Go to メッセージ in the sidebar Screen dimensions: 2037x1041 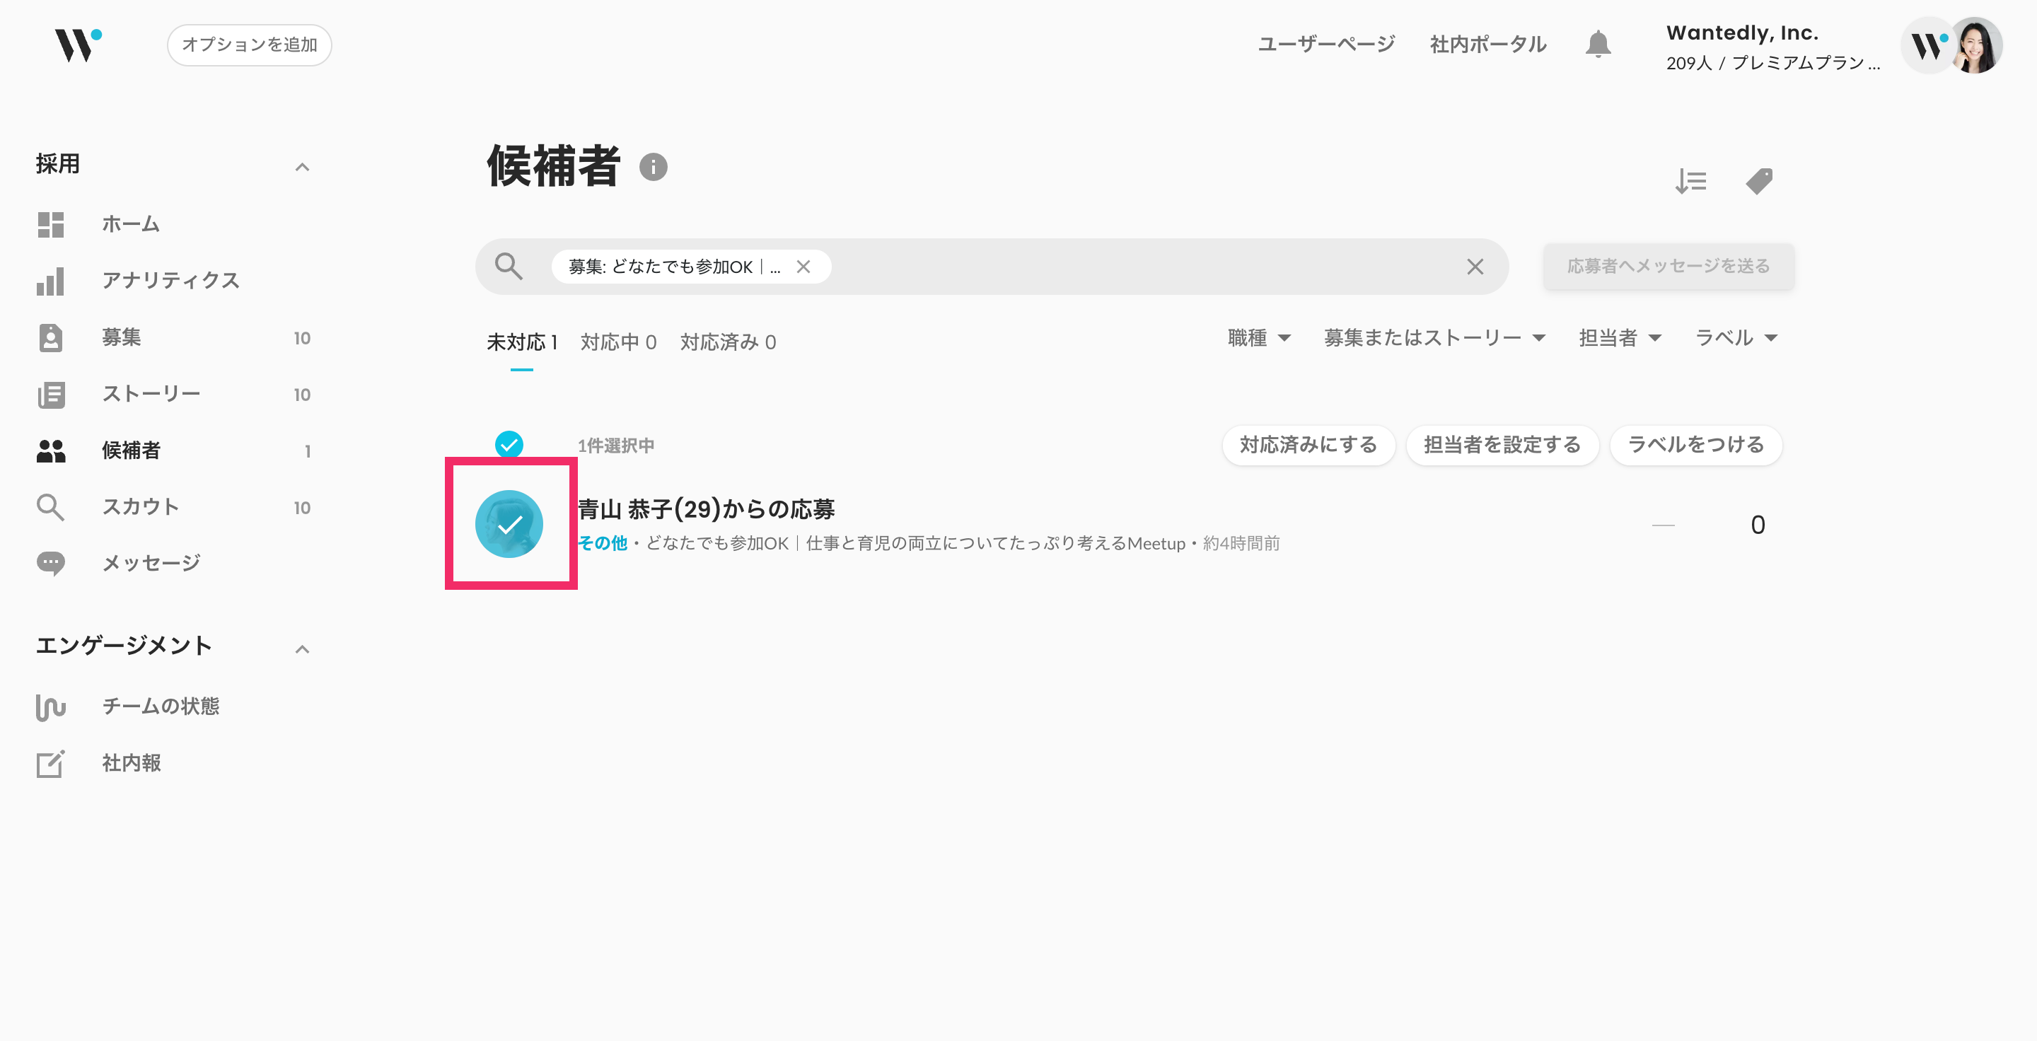click(x=151, y=563)
